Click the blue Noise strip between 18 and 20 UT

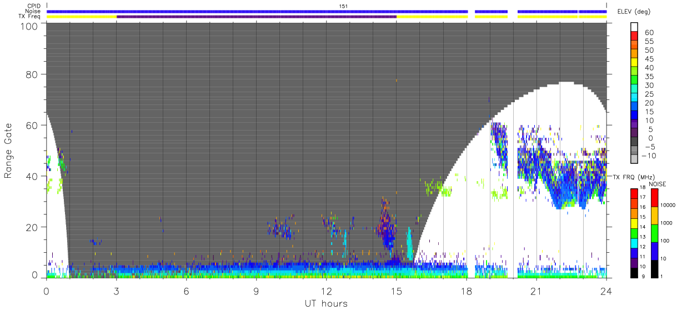click(491, 11)
